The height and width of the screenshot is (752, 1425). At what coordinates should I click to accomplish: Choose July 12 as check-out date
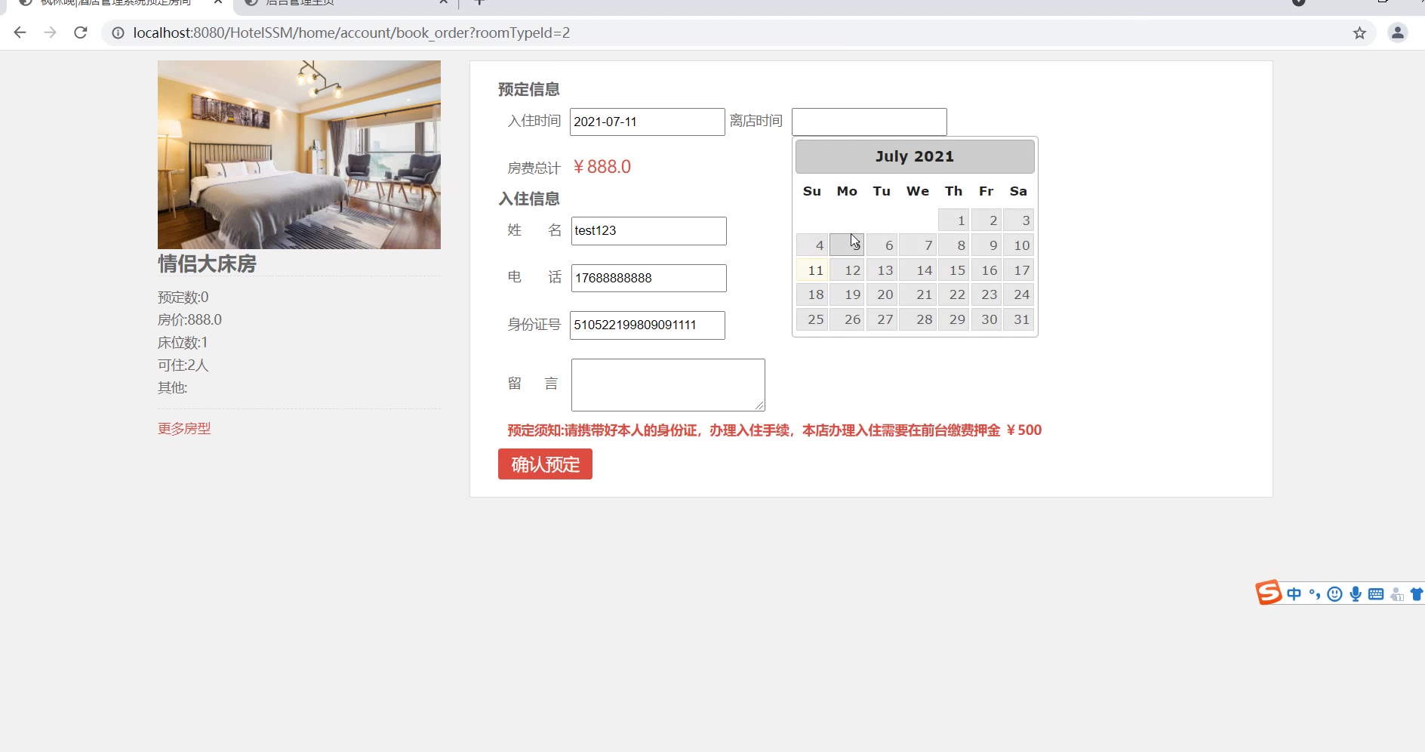click(846, 270)
